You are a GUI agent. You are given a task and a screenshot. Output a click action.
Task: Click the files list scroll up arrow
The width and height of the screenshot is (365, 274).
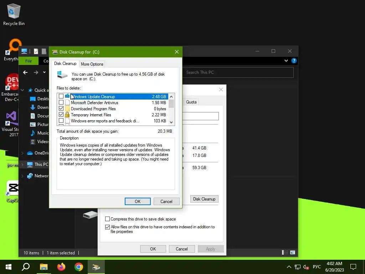171,97
